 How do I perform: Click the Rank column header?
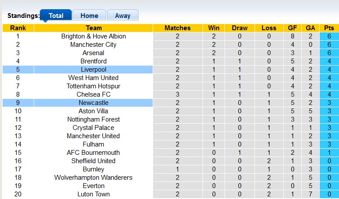18,28
